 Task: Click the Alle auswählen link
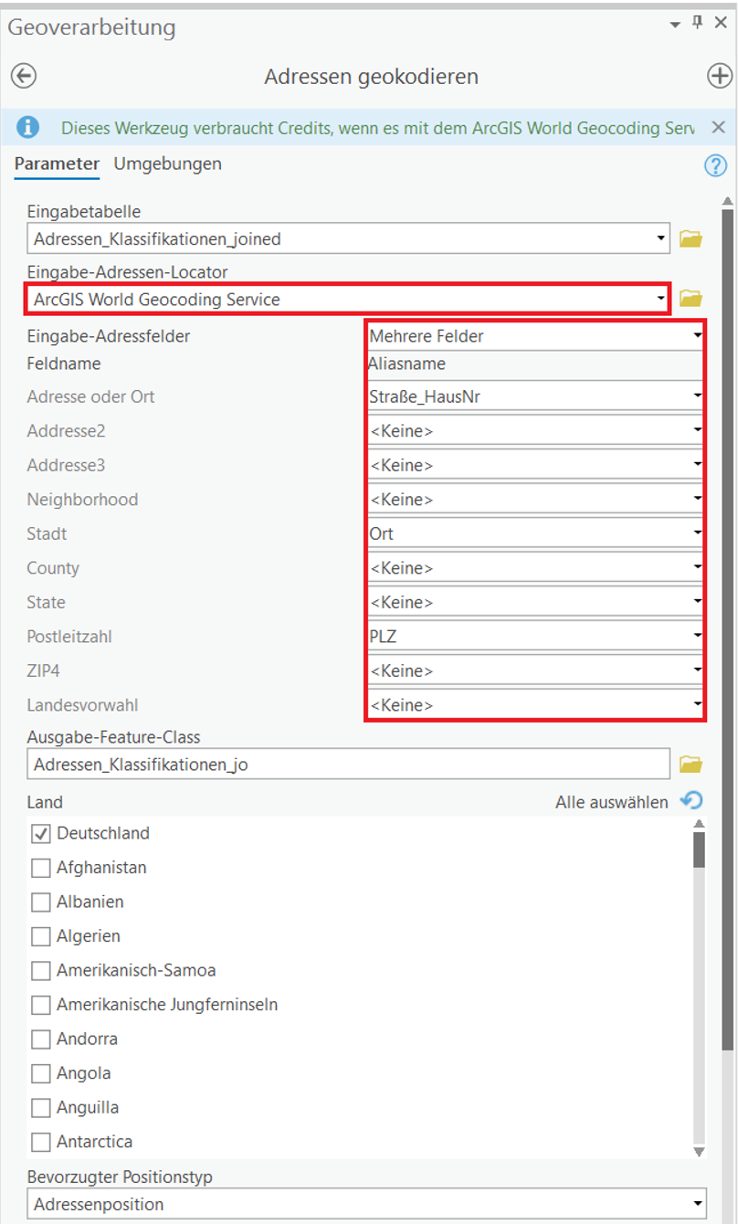click(x=612, y=803)
